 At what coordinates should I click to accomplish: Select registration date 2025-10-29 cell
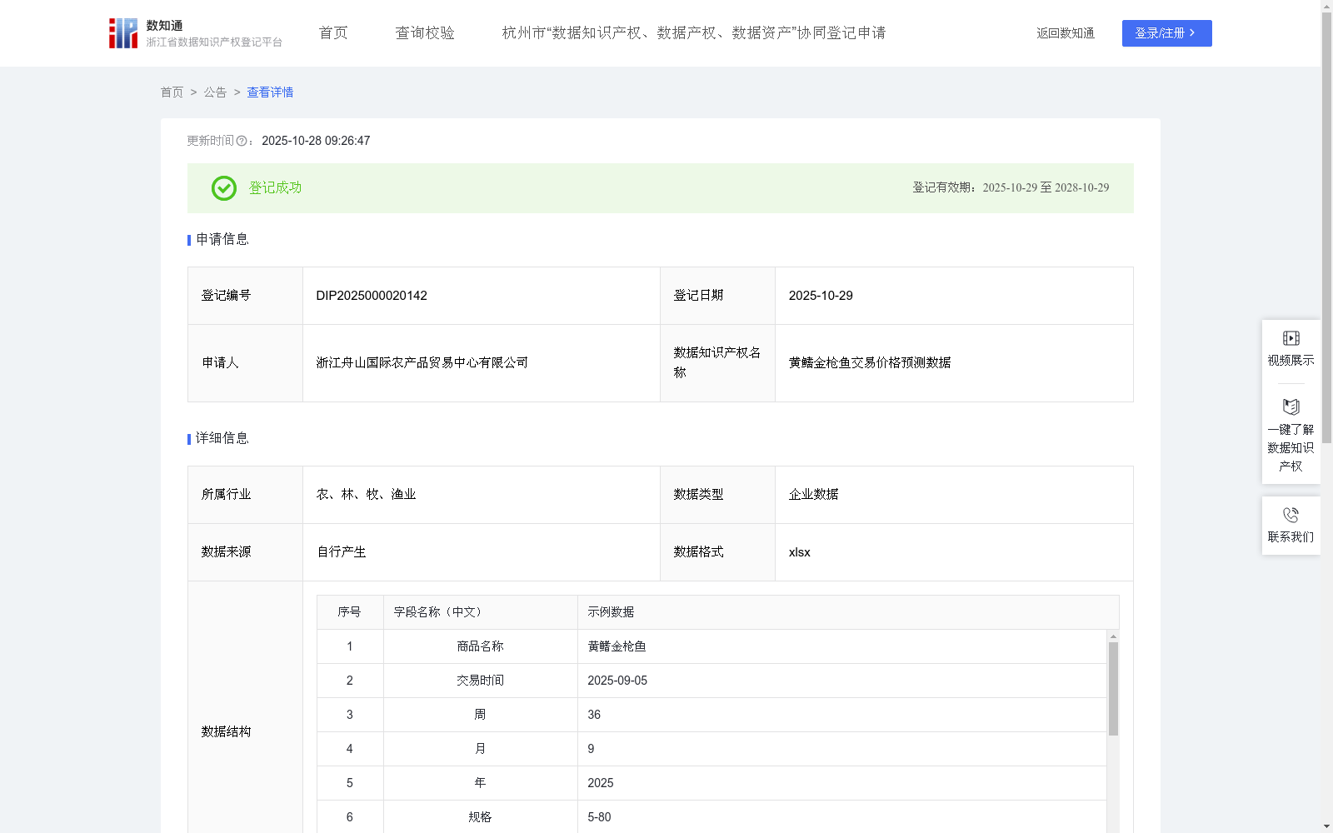[954, 296]
